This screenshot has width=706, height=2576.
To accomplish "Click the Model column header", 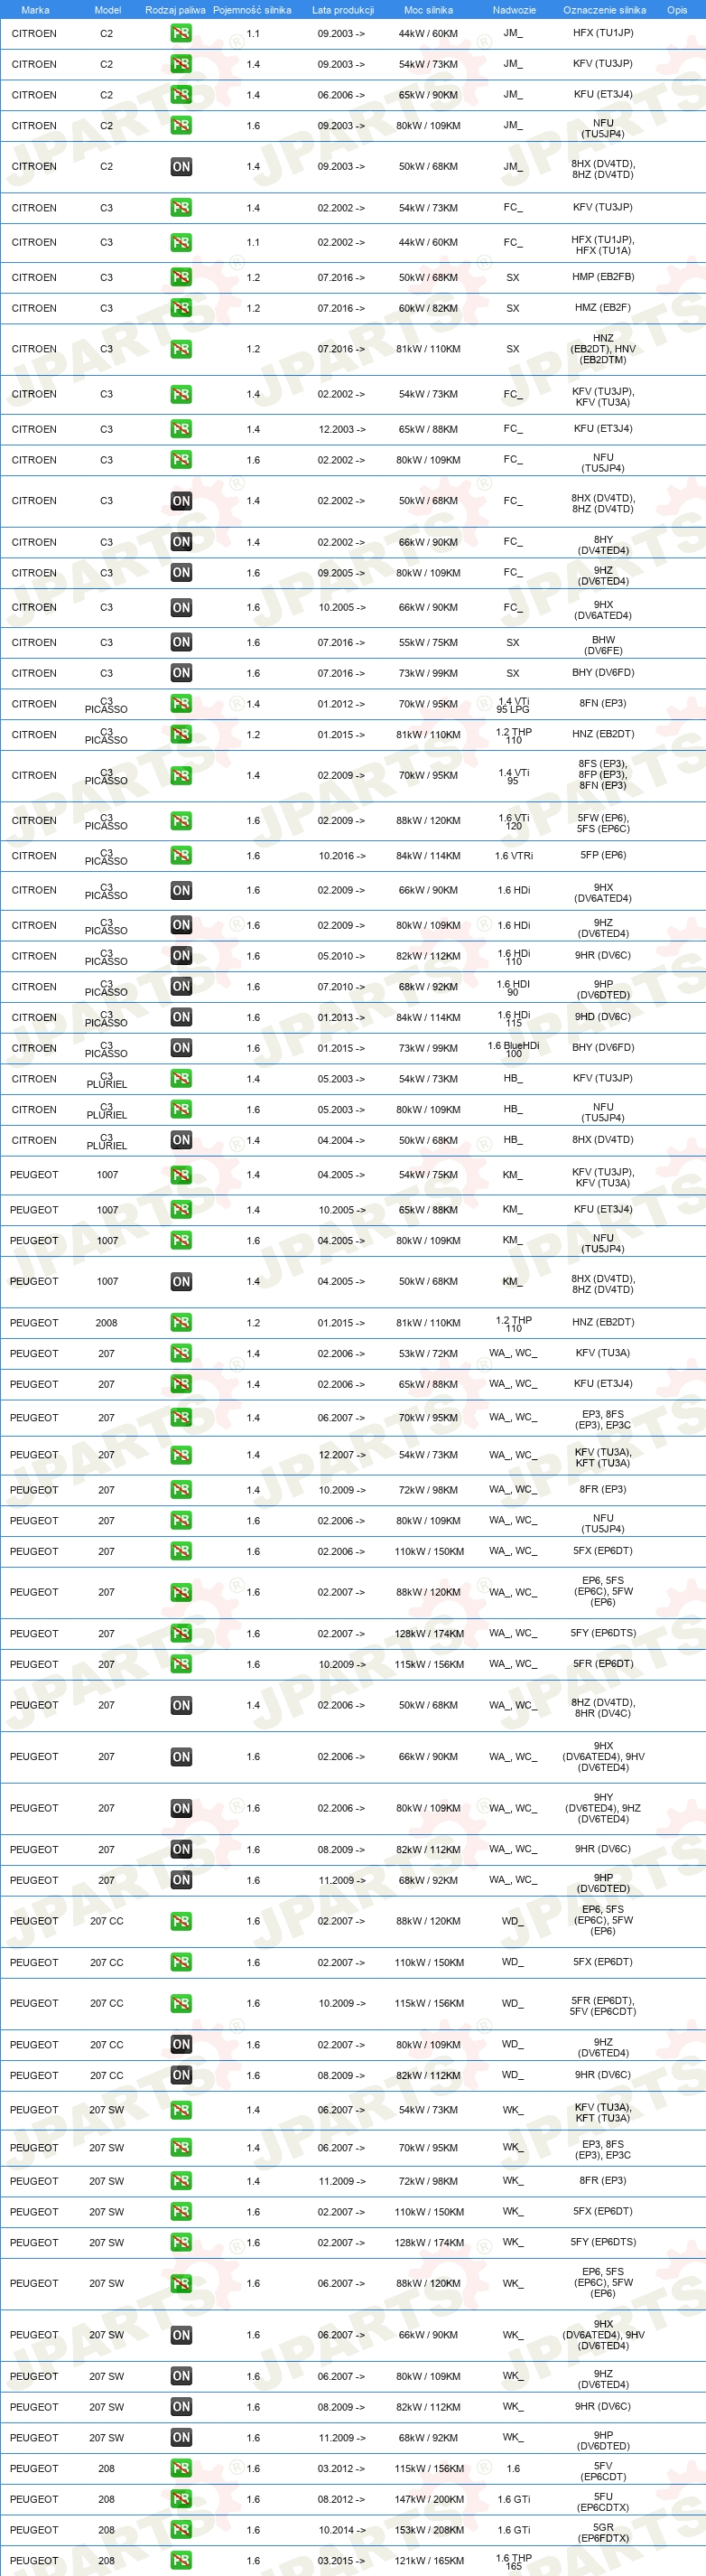I will 107,10.
